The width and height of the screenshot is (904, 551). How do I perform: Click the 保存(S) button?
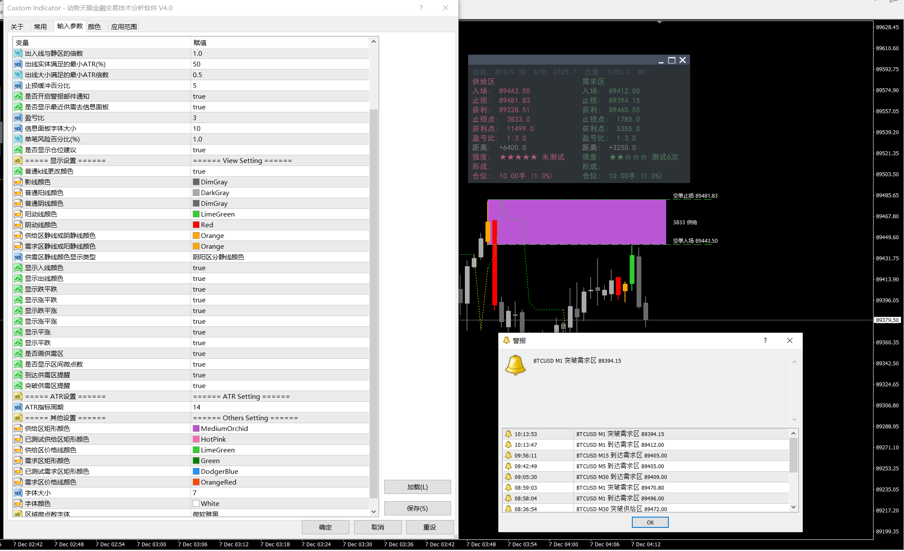tap(417, 508)
